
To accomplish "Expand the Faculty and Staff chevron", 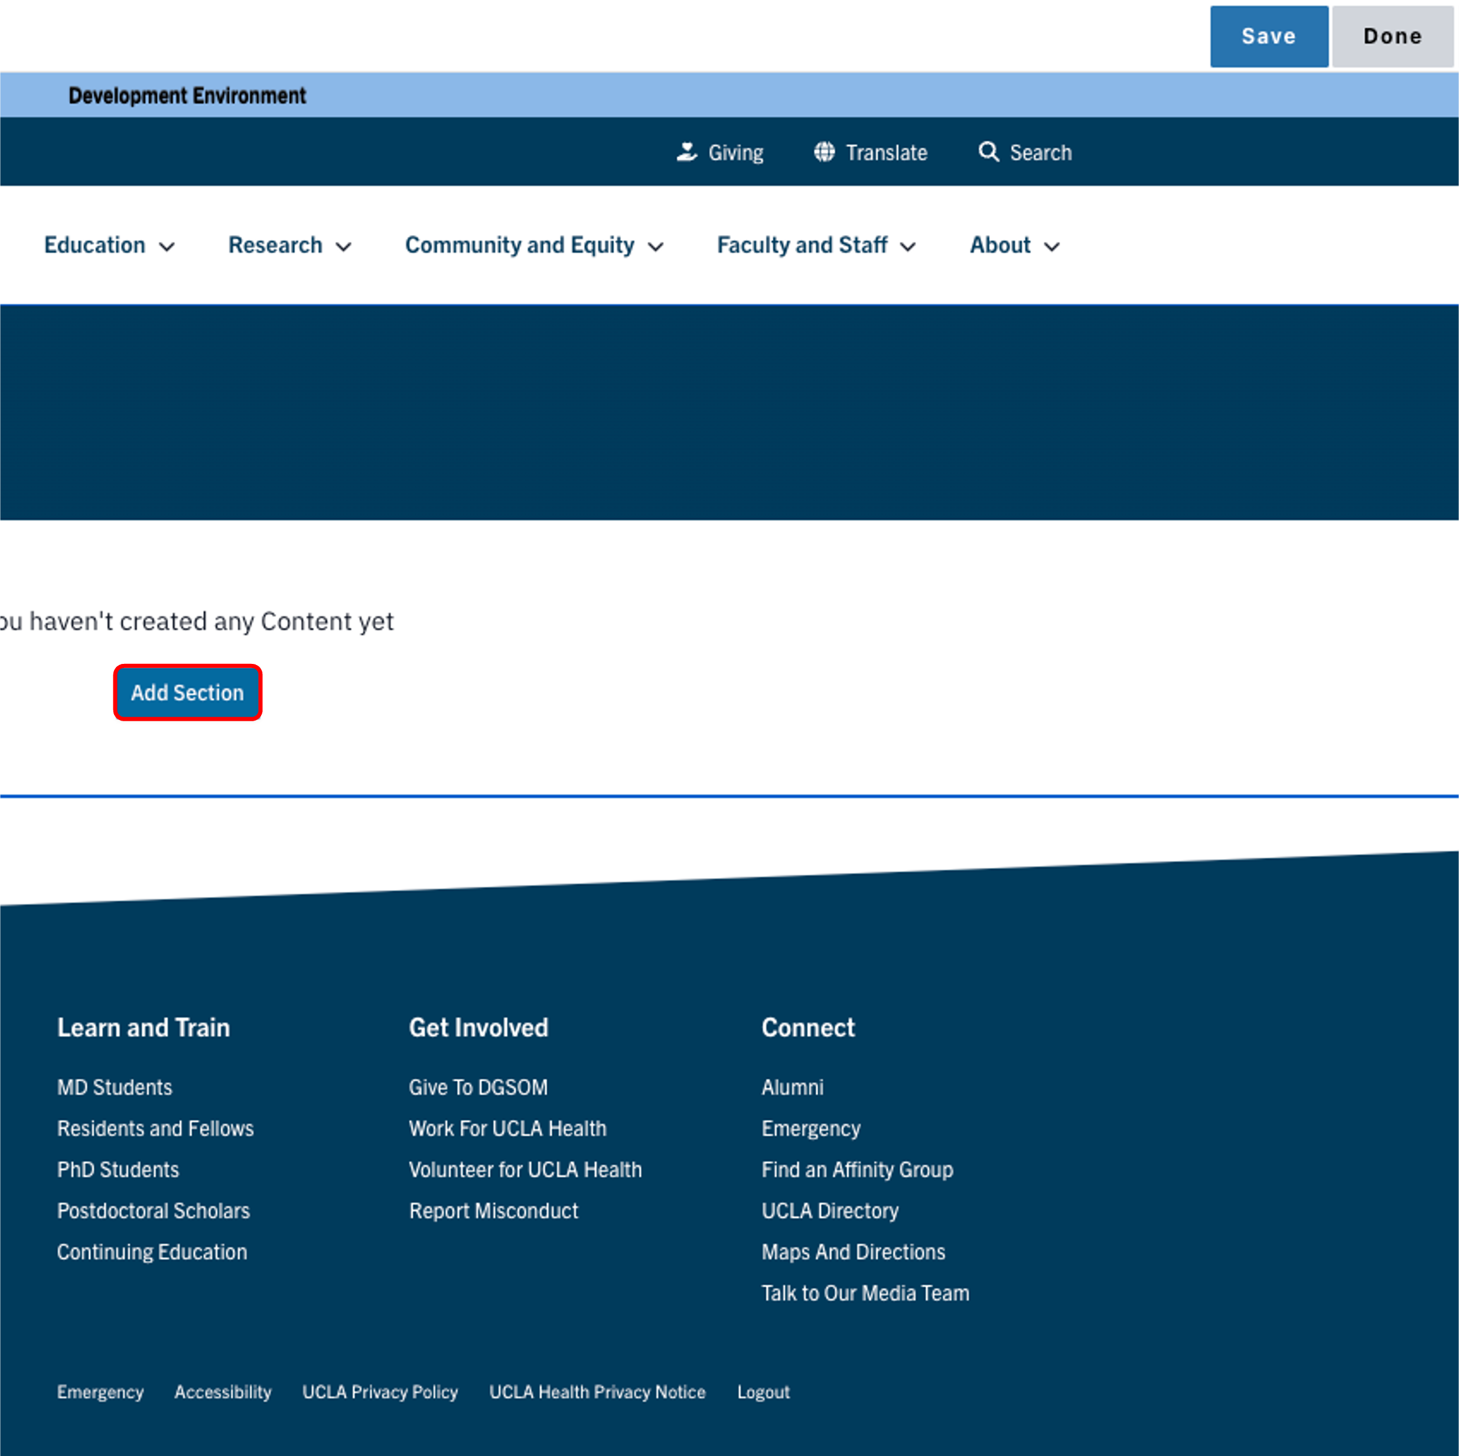I will (908, 247).
